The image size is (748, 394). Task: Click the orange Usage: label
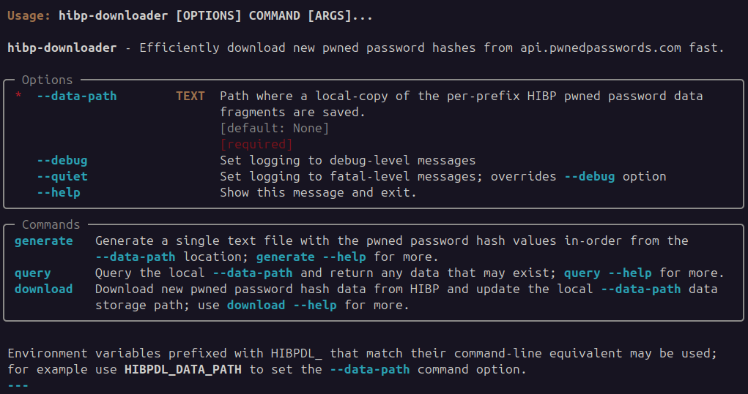pos(29,15)
